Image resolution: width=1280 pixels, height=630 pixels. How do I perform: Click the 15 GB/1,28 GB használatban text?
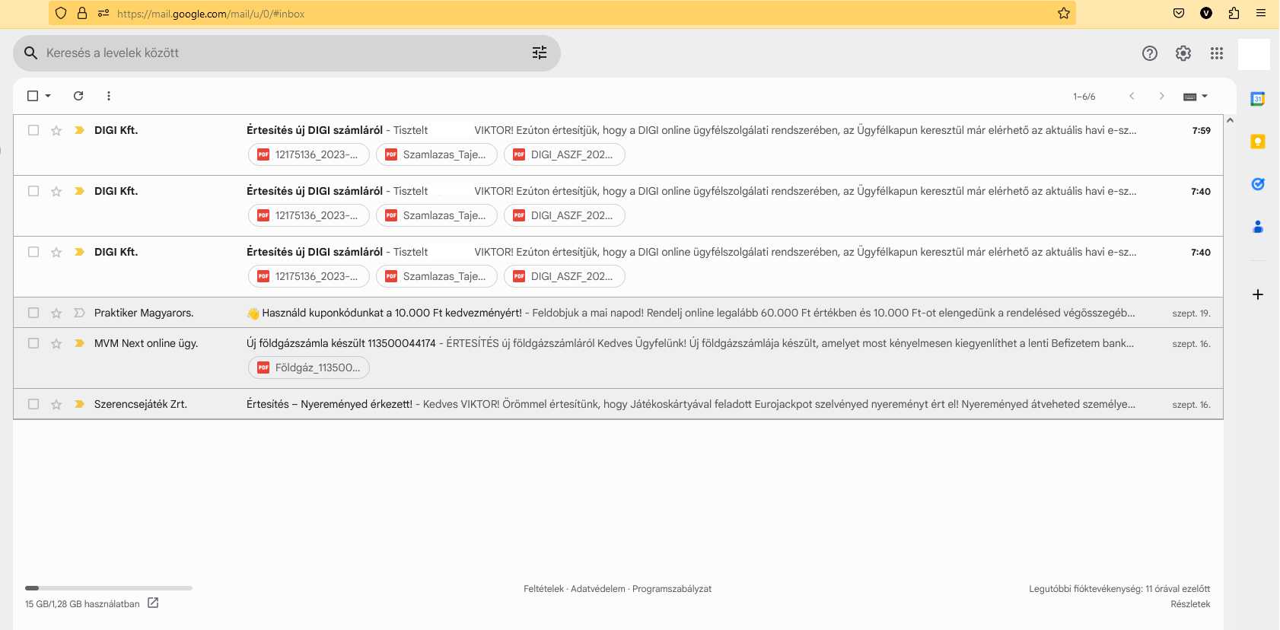point(82,604)
